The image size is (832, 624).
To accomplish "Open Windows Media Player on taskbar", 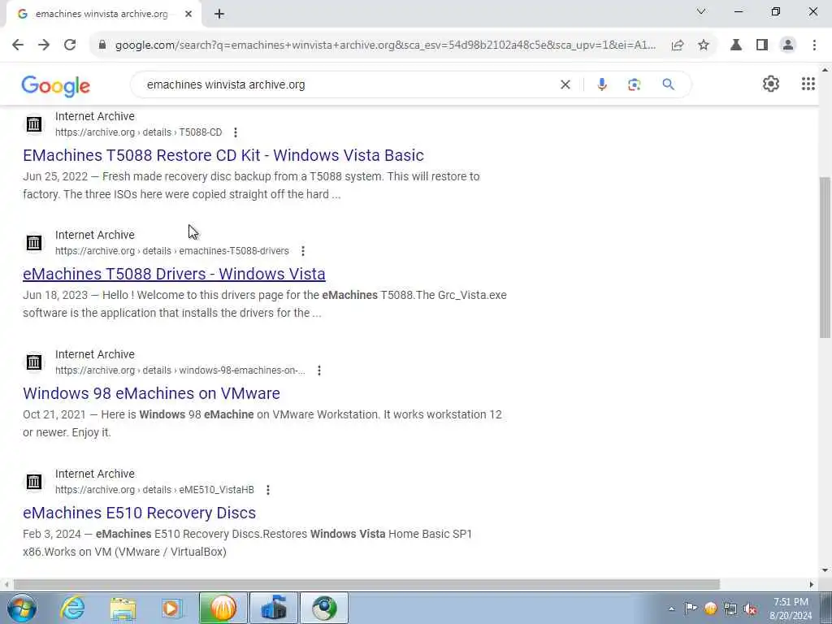I will click(172, 608).
